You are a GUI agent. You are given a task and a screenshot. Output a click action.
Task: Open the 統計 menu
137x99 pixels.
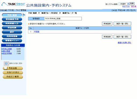12,32
